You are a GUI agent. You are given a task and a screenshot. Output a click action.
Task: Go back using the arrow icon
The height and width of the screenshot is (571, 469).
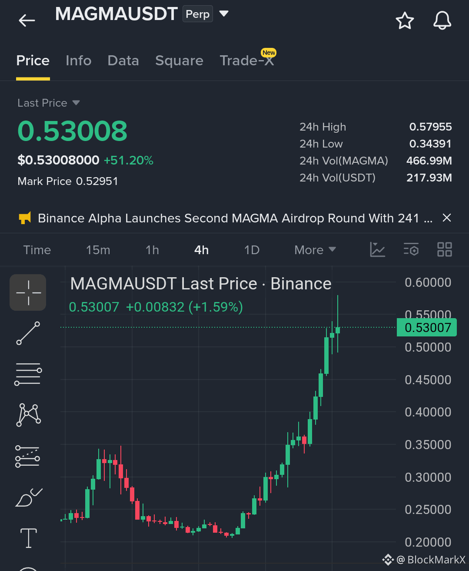pos(27,20)
